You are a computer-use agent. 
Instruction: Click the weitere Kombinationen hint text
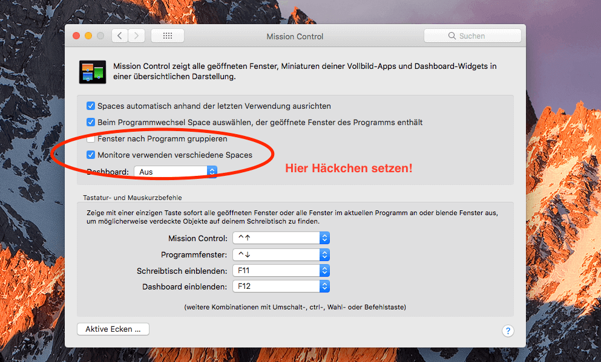[x=295, y=307]
